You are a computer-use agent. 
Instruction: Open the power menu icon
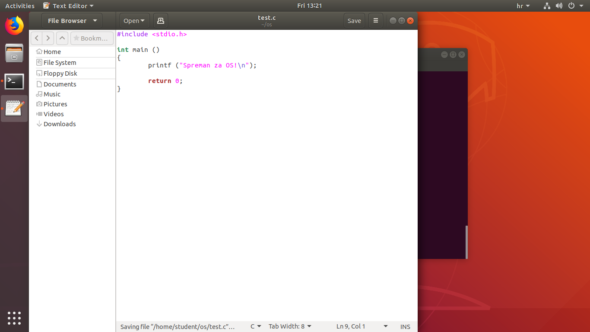pos(571,6)
